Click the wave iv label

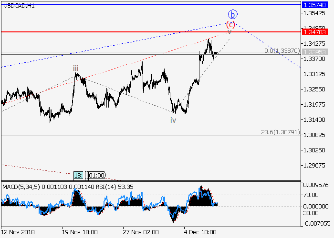(x=173, y=120)
